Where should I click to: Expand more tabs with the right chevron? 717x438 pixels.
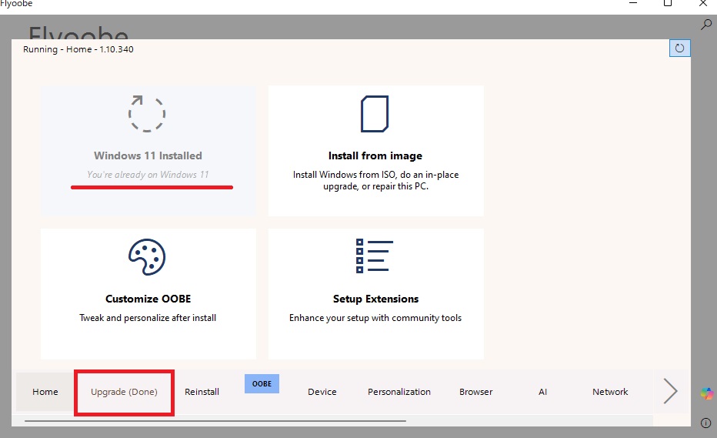click(x=670, y=392)
